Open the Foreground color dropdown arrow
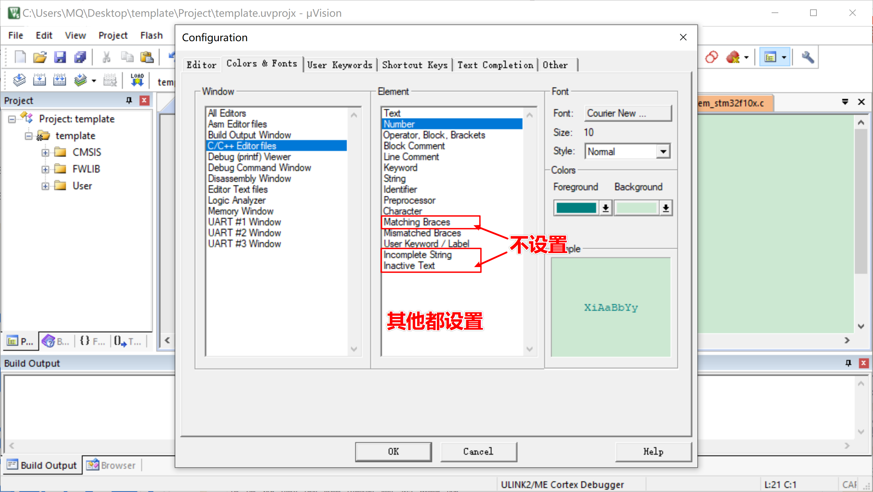 point(605,208)
